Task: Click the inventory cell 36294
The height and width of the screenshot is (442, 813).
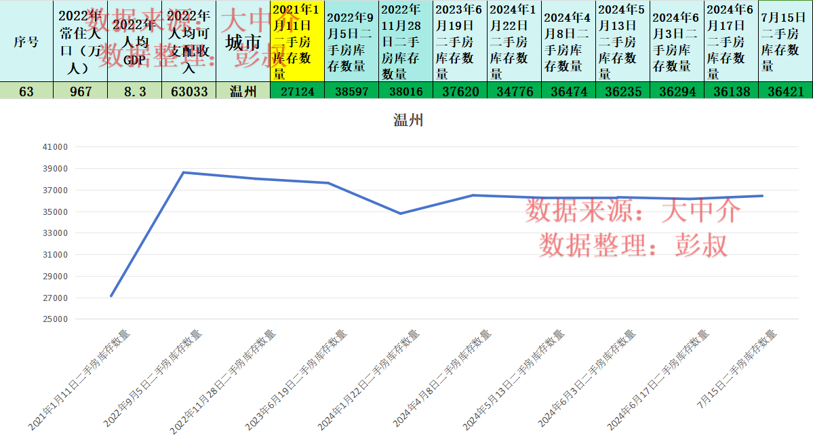Action: click(677, 91)
